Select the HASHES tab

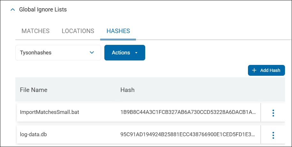[118, 31]
